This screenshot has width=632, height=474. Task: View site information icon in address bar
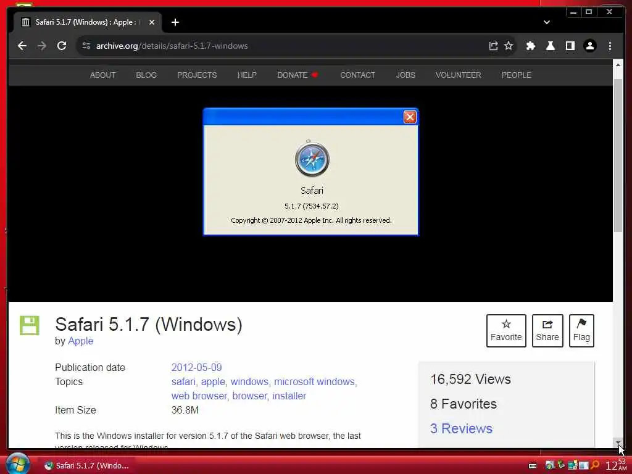[86, 46]
